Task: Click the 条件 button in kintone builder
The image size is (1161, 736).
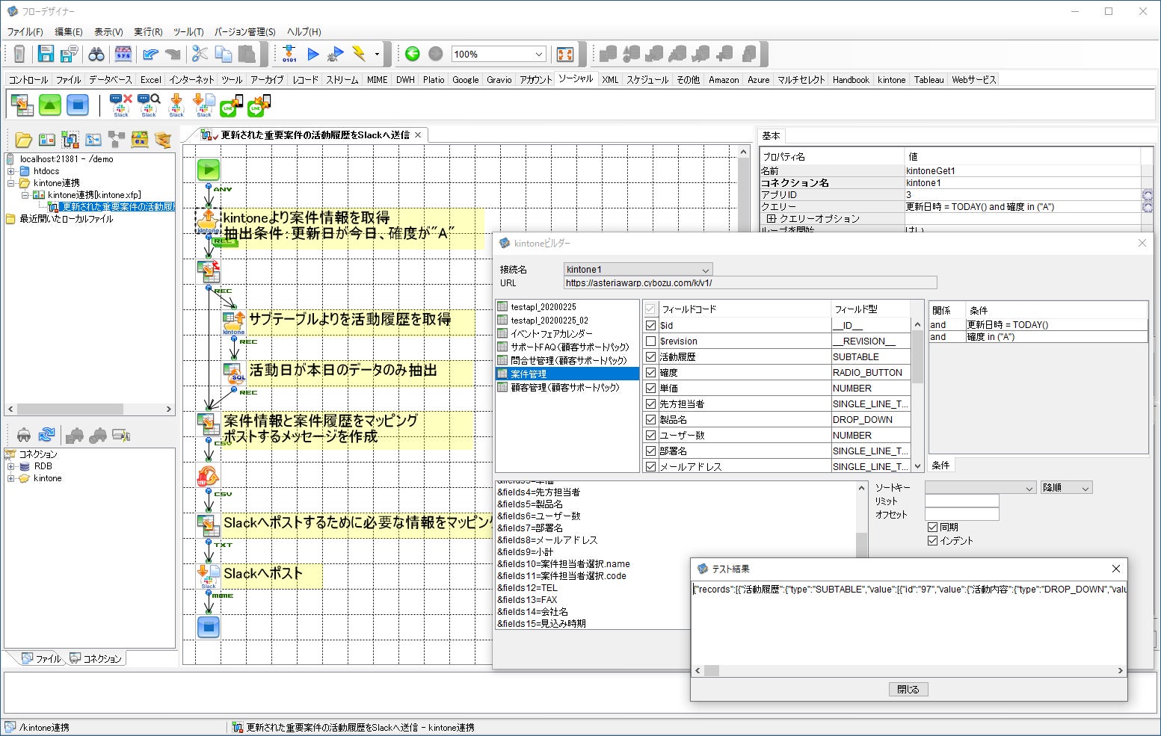Action: pos(940,465)
